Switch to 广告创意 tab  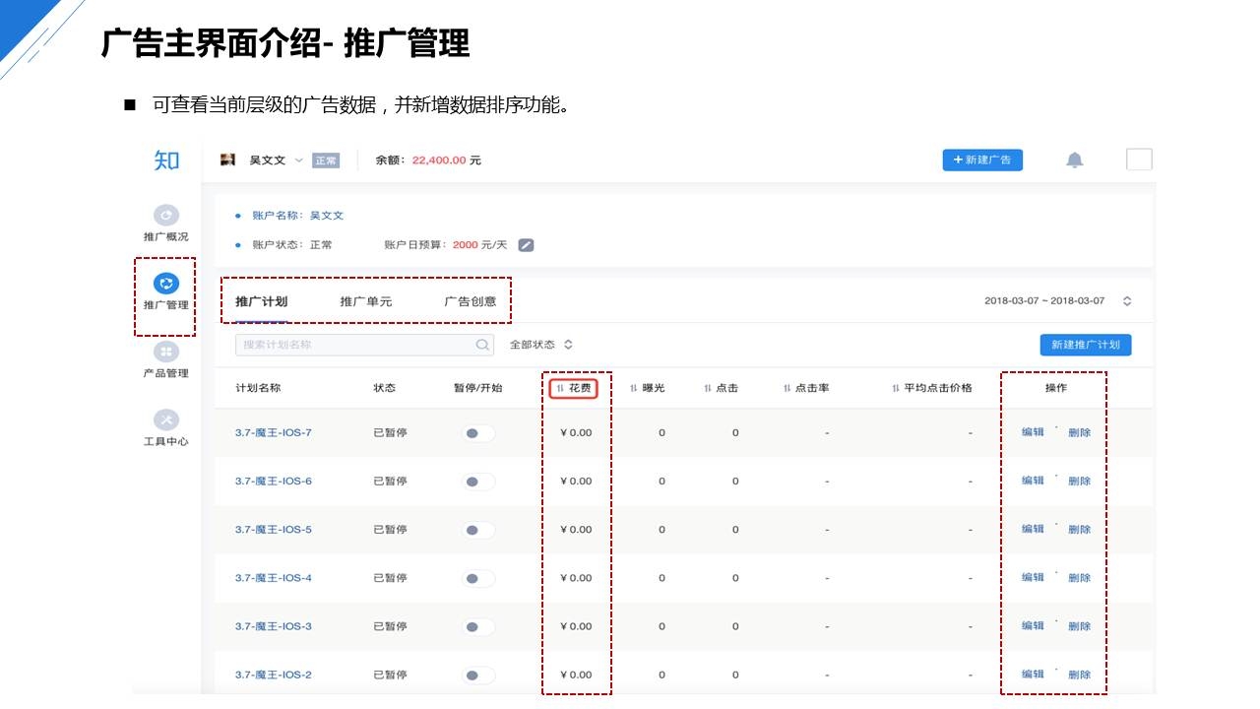tap(470, 301)
